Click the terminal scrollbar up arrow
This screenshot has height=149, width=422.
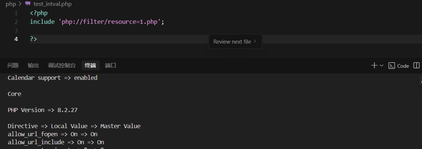pos(420,79)
